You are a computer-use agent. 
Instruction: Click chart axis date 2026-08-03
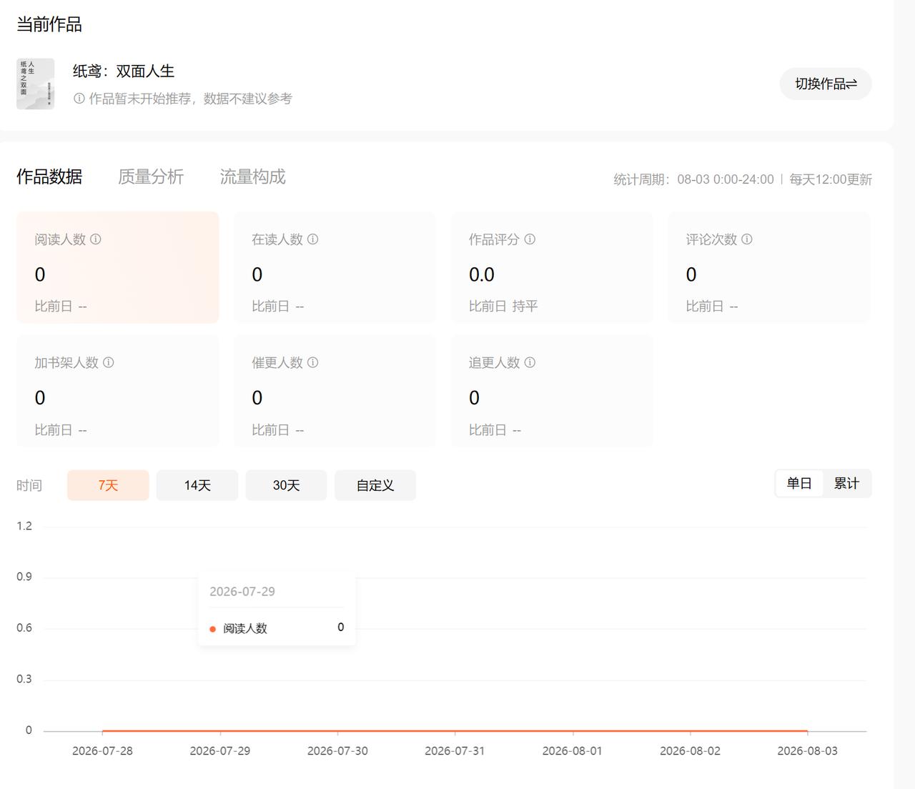(x=807, y=751)
